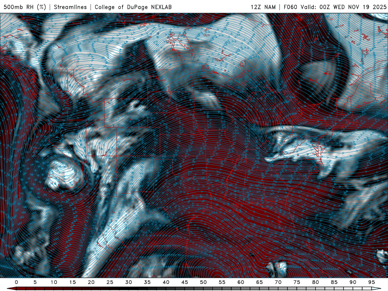Screen dimensions: 388x291
Task: Click the colorbar label '55'
Action: [222, 282]
